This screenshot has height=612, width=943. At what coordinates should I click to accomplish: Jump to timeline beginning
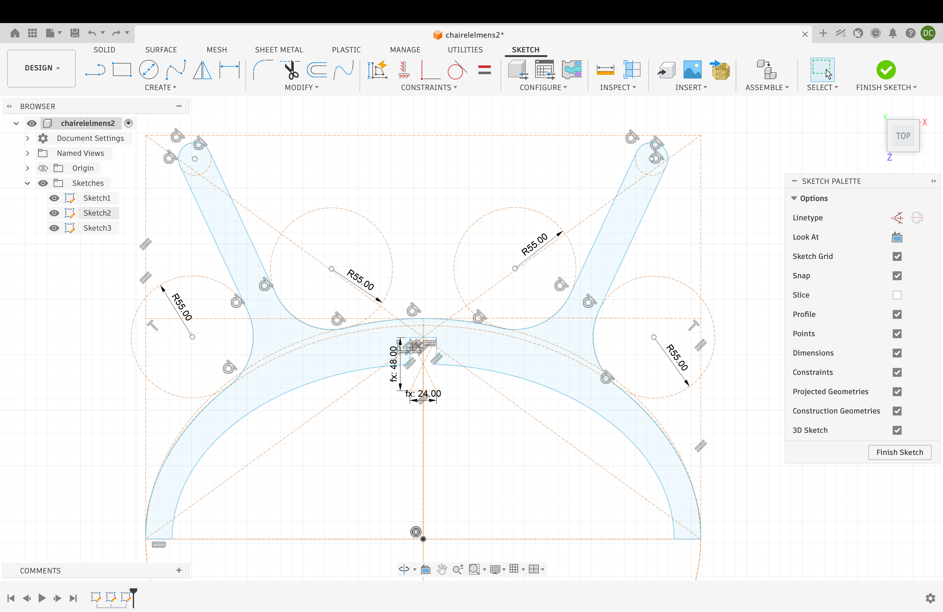click(11, 598)
